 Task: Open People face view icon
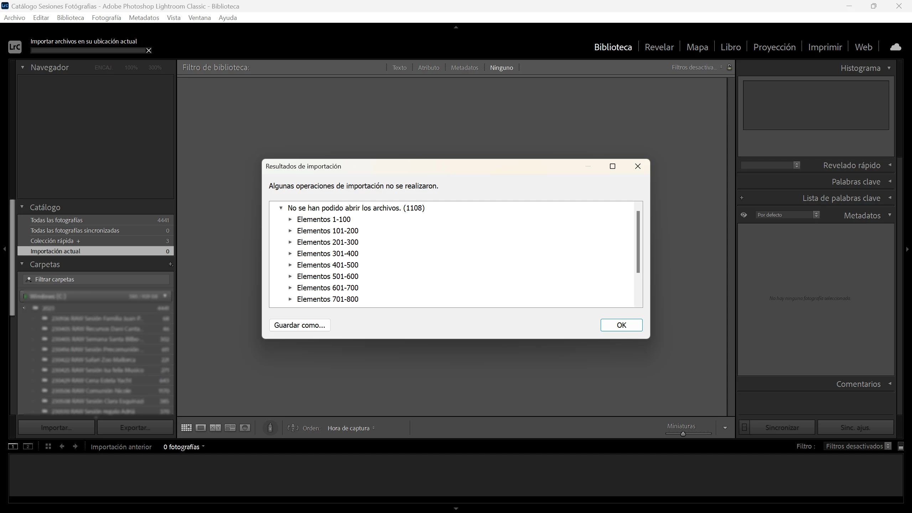[245, 428]
